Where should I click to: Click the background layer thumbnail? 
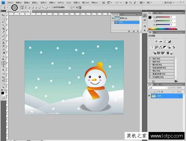[x=153, y=96]
